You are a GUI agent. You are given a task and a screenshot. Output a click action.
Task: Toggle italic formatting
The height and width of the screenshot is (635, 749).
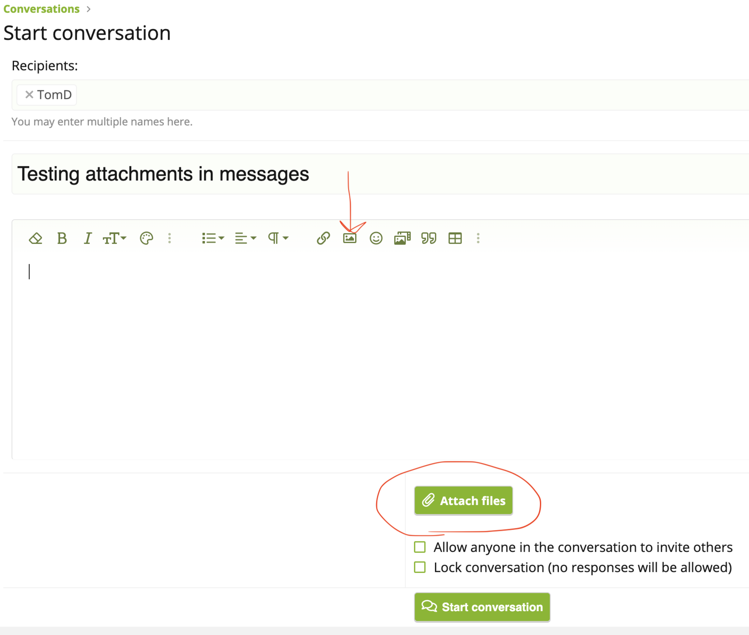(x=88, y=238)
